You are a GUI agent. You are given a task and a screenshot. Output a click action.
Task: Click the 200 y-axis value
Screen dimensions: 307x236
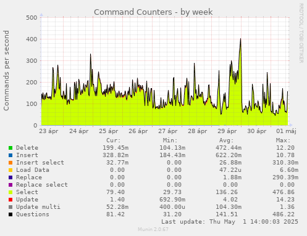[x=32, y=83]
